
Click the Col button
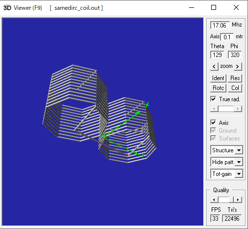pyautogui.click(x=235, y=88)
